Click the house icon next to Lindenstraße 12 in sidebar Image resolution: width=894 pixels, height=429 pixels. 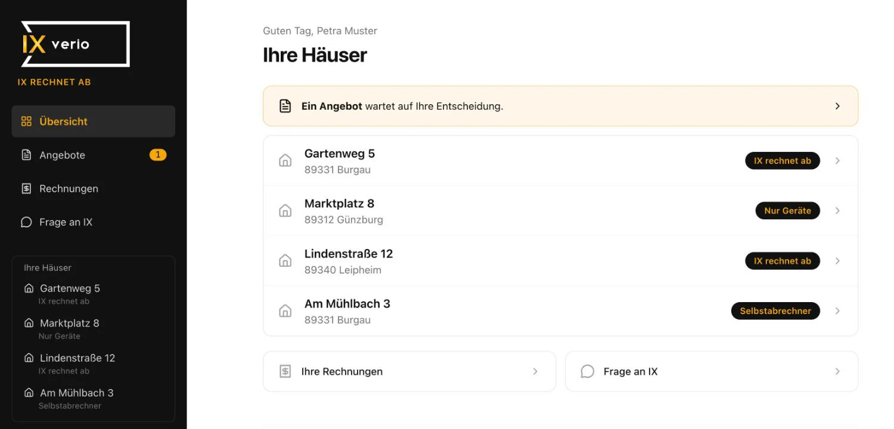point(29,358)
